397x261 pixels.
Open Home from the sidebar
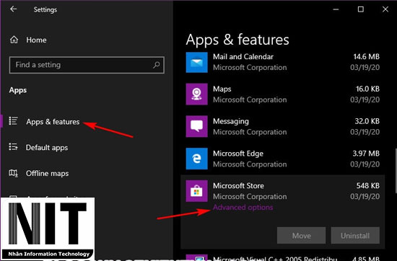(36, 40)
